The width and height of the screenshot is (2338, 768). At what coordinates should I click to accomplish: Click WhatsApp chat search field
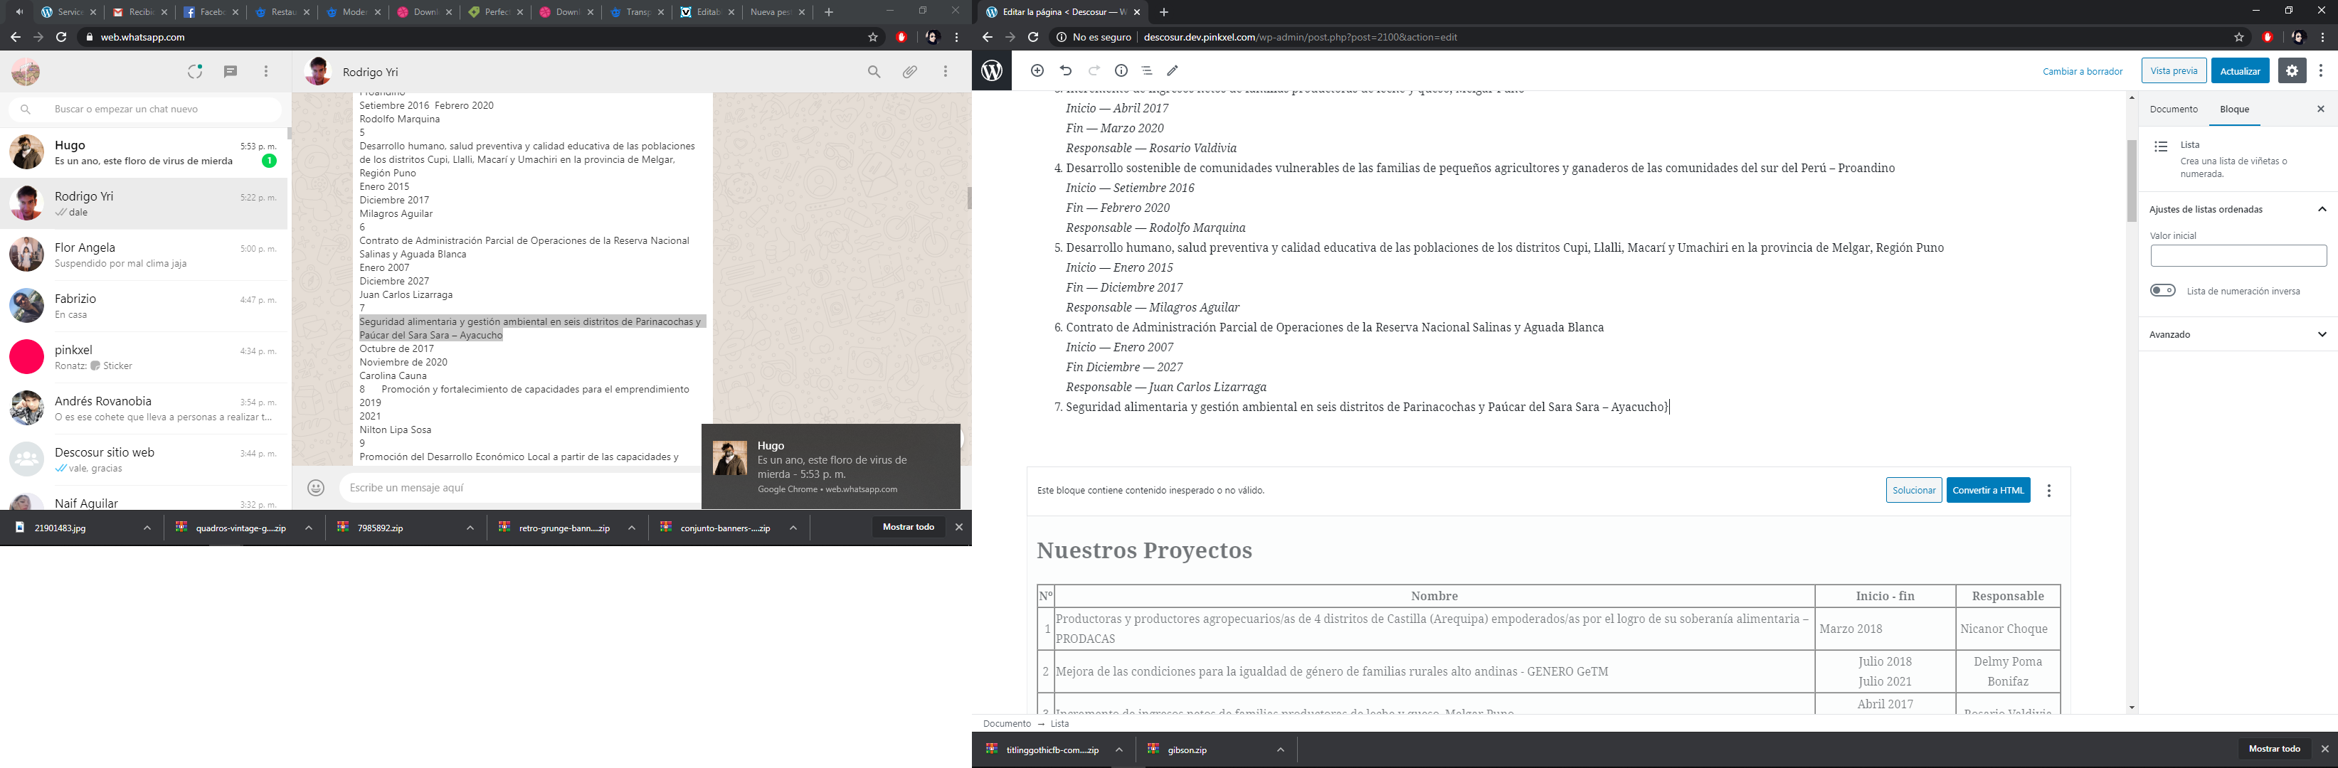click(x=145, y=109)
